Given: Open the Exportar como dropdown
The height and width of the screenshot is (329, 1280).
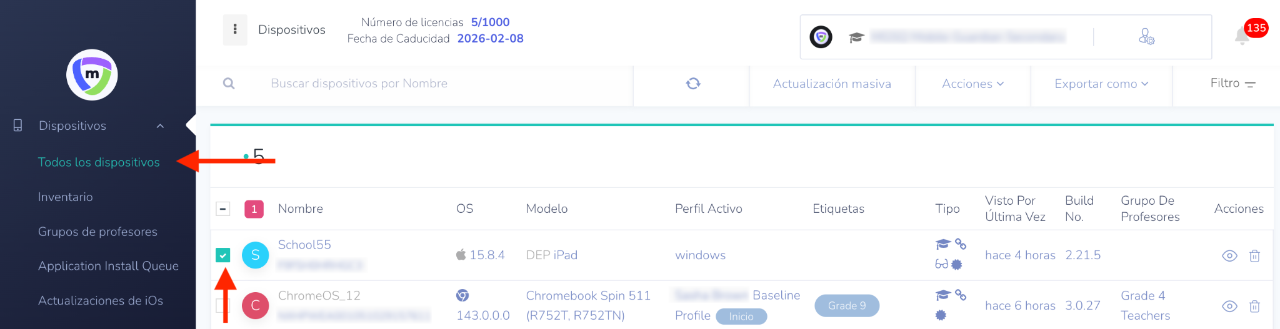Looking at the screenshot, I should (x=1101, y=84).
